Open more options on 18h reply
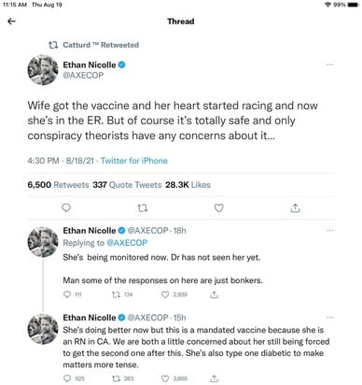 click(x=330, y=231)
